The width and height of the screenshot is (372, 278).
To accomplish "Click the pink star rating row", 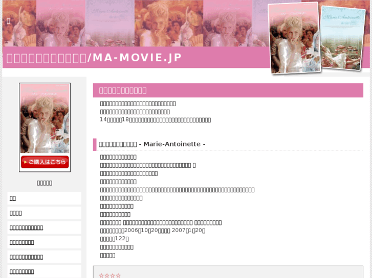I will (110, 275).
